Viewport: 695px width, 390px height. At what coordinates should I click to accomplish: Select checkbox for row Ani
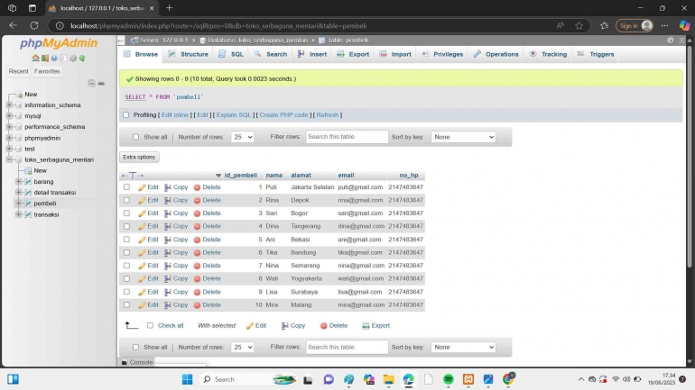(x=126, y=240)
